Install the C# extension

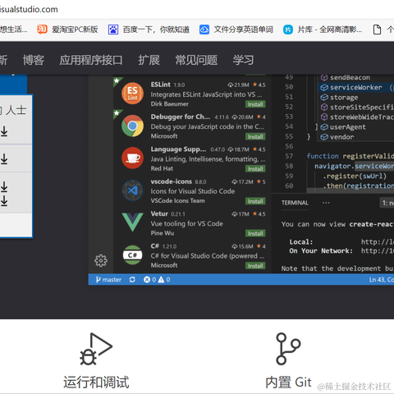(255, 266)
